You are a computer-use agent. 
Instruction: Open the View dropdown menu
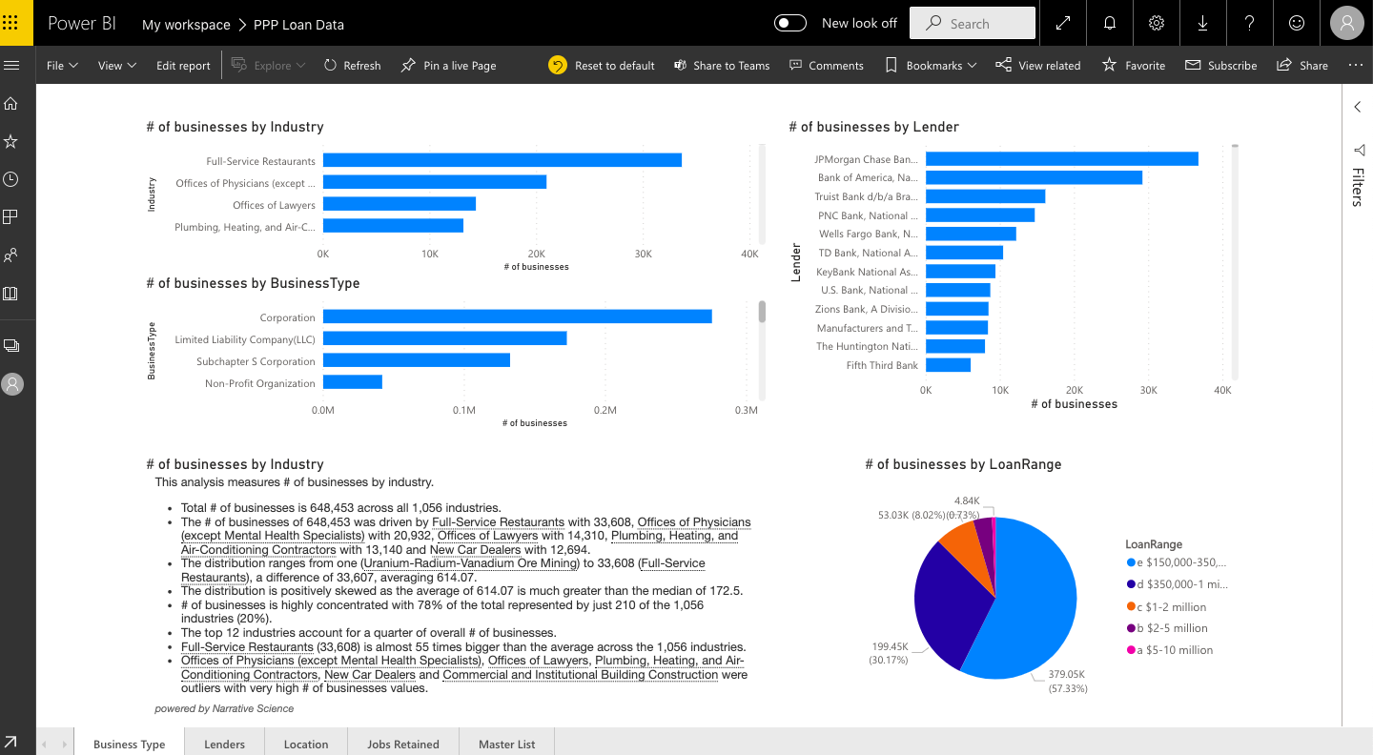coord(116,66)
